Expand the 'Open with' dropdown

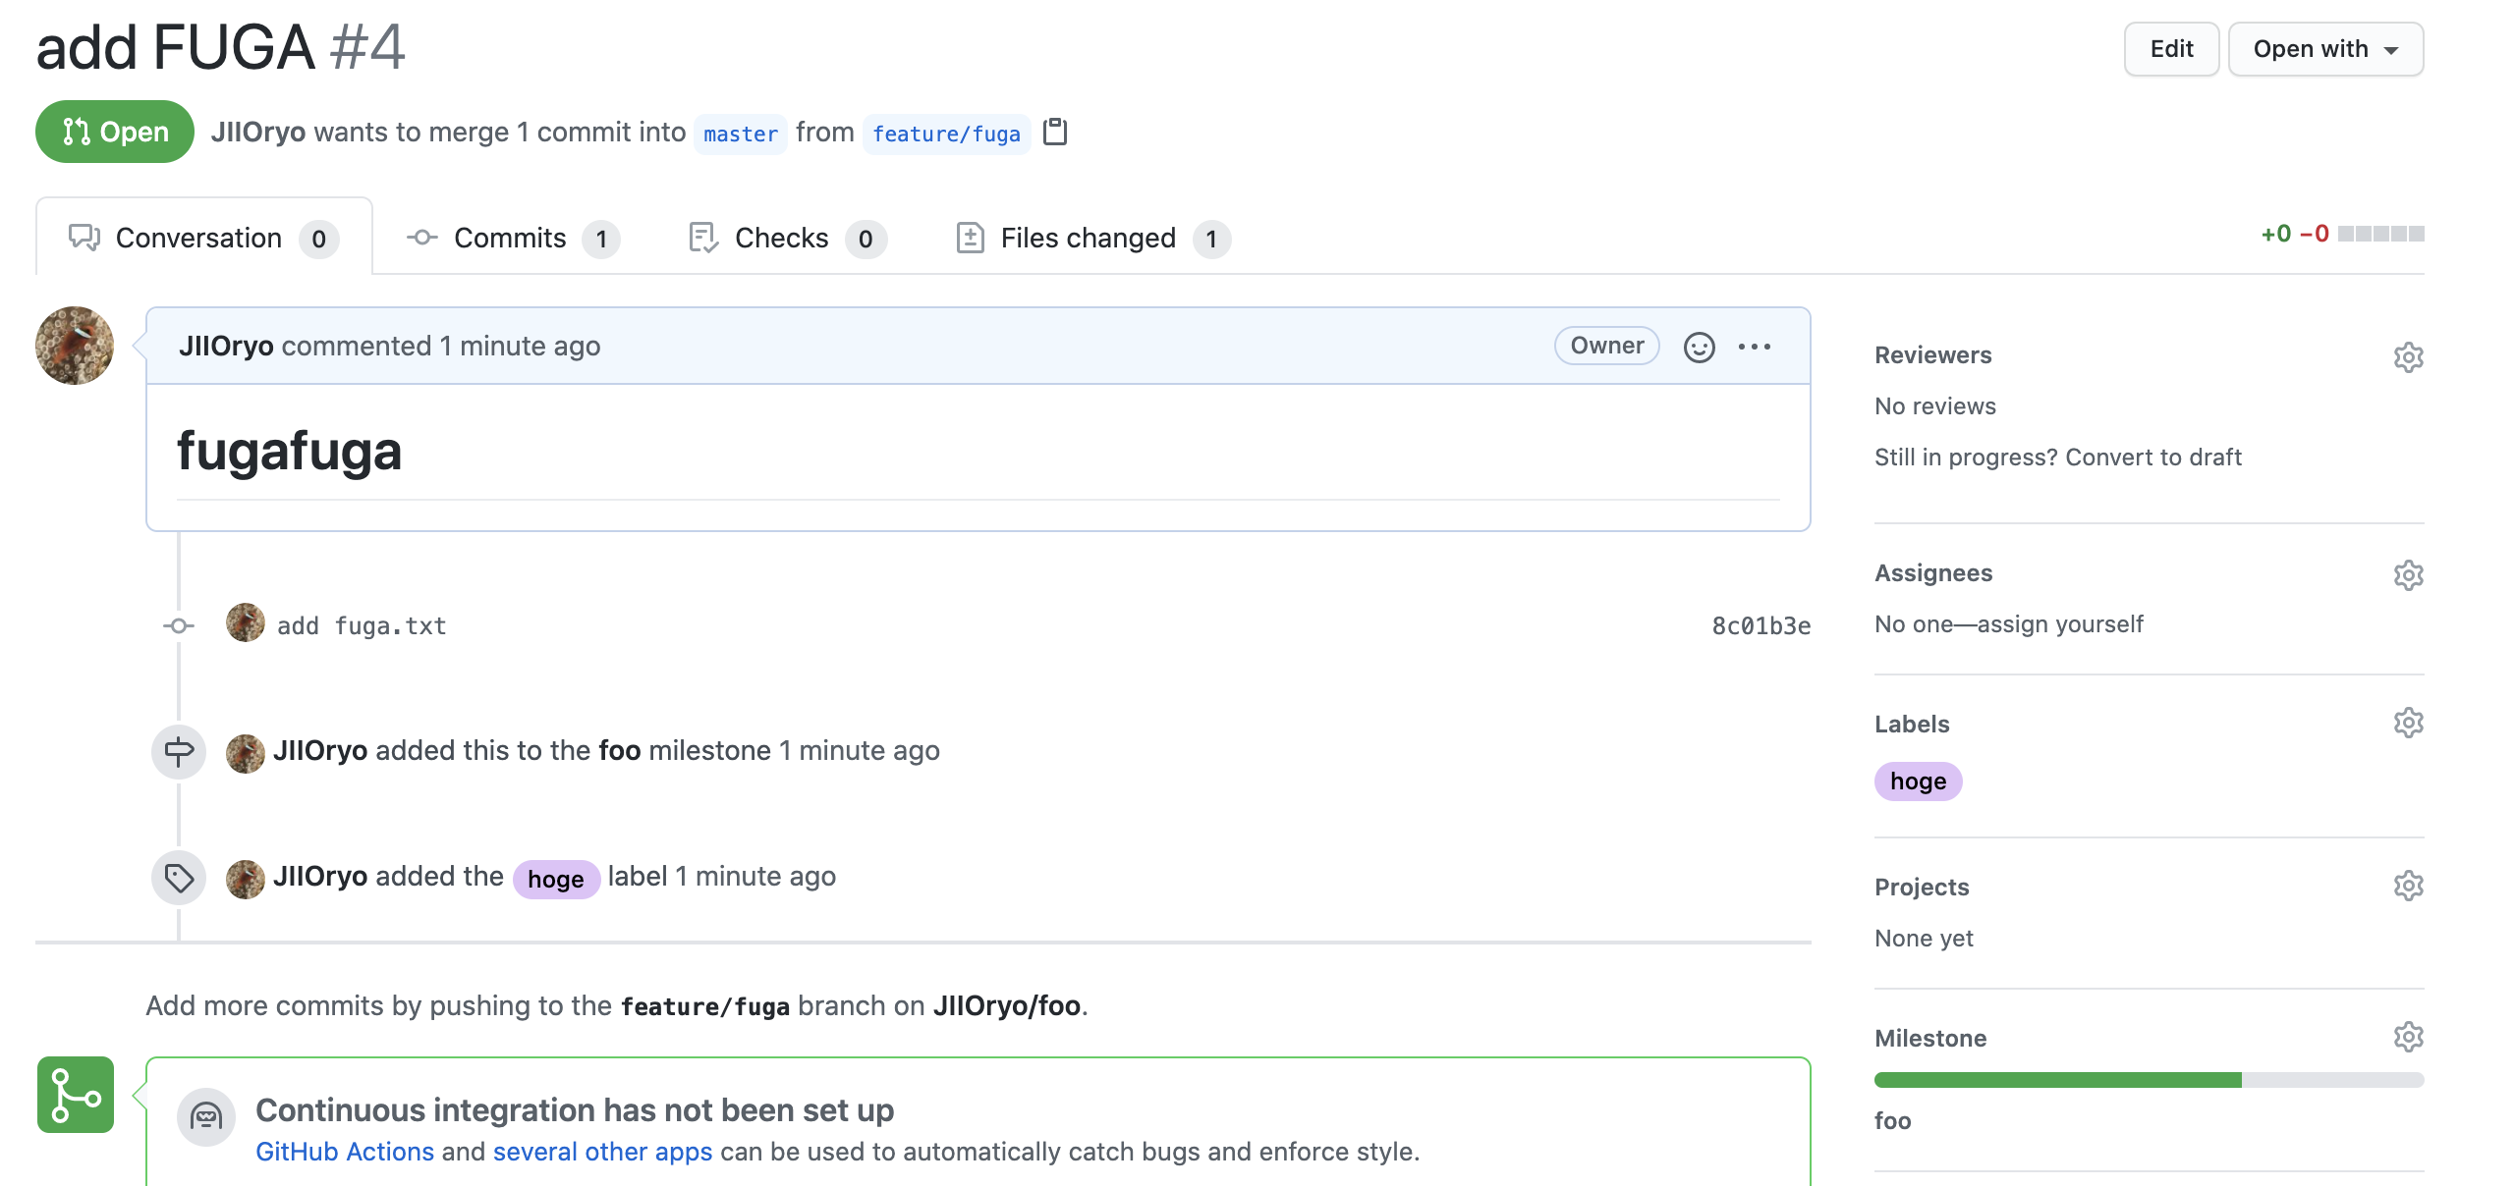[x=2324, y=49]
